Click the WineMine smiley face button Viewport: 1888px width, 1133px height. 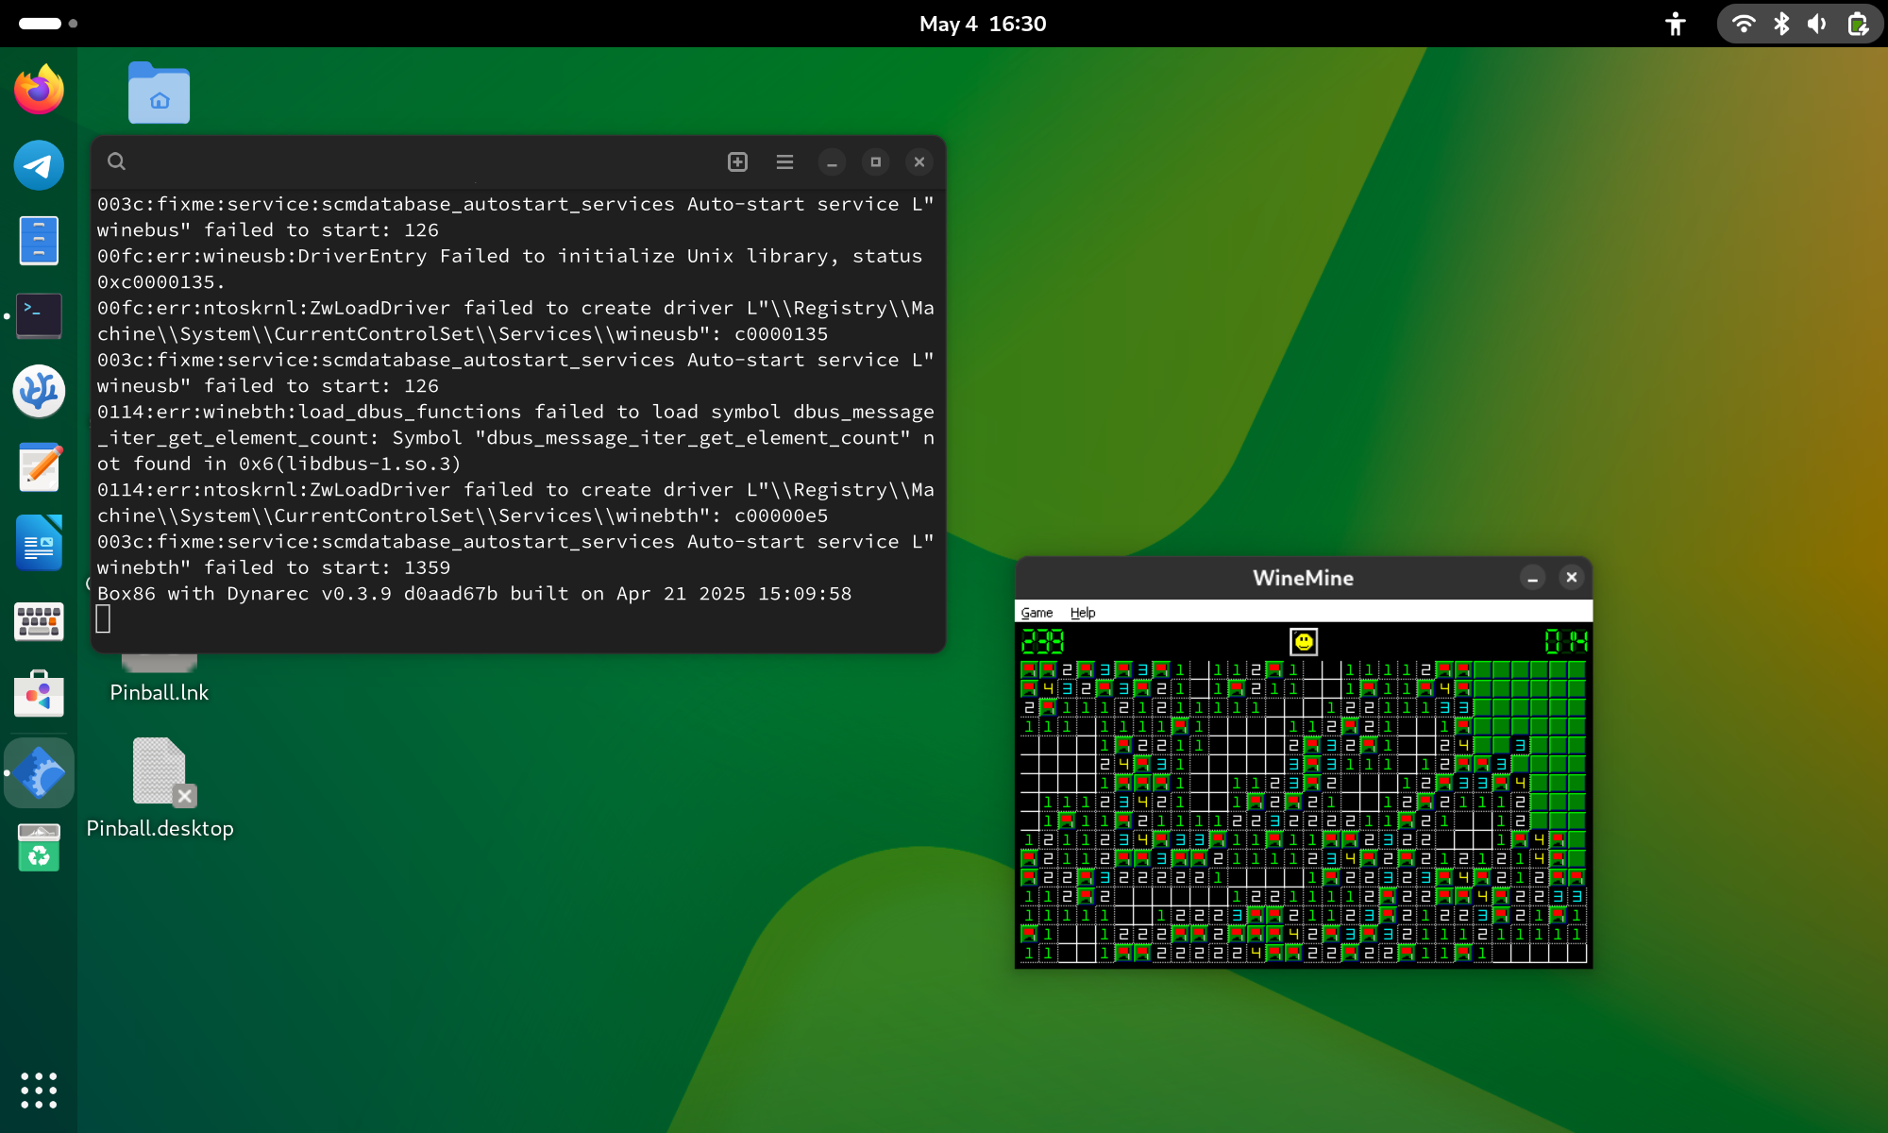tap(1304, 642)
